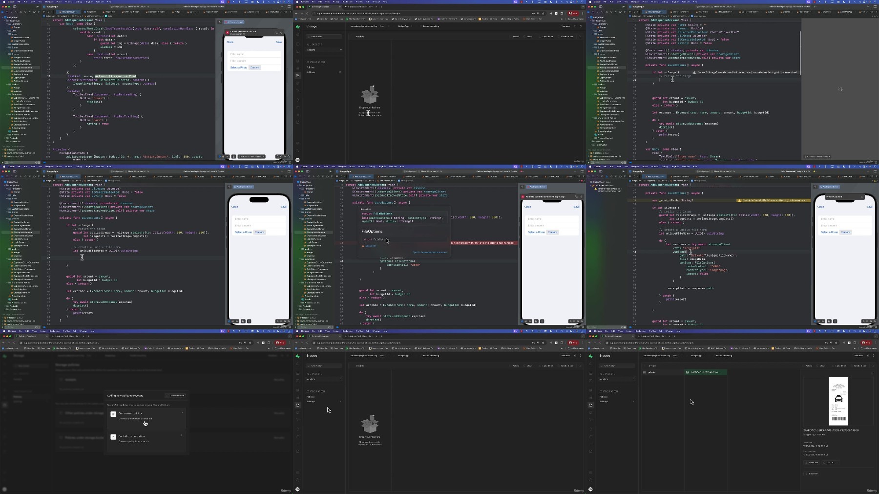Click bookmark star icon in receipt preview Chrome window
Viewport: 879px width, 494px height.
(836, 343)
